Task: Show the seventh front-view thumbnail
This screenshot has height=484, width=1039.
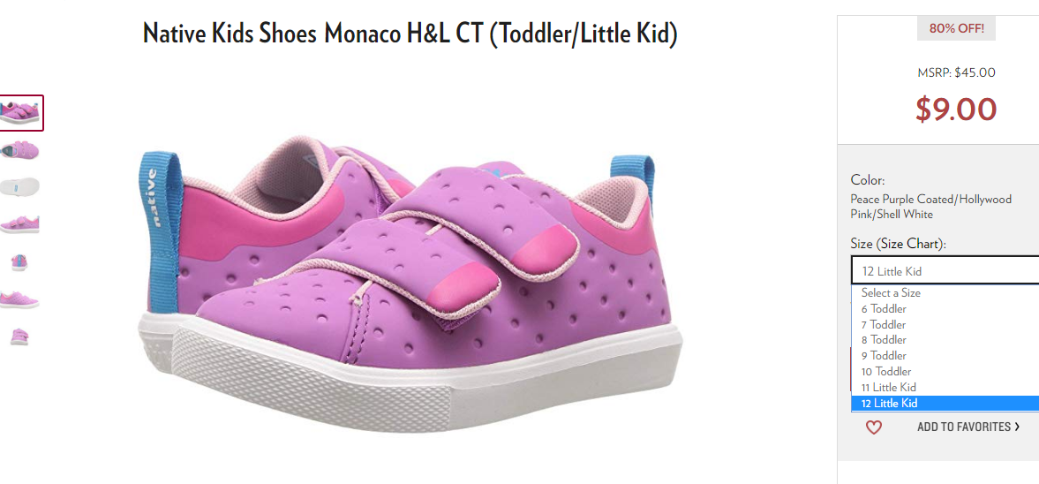Action: [20, 337]
